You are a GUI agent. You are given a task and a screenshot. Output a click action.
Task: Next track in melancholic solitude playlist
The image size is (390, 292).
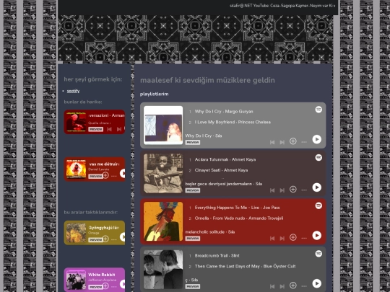[282, 239]
